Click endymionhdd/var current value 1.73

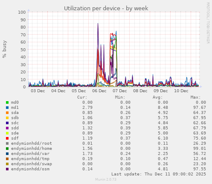(87, 154)
